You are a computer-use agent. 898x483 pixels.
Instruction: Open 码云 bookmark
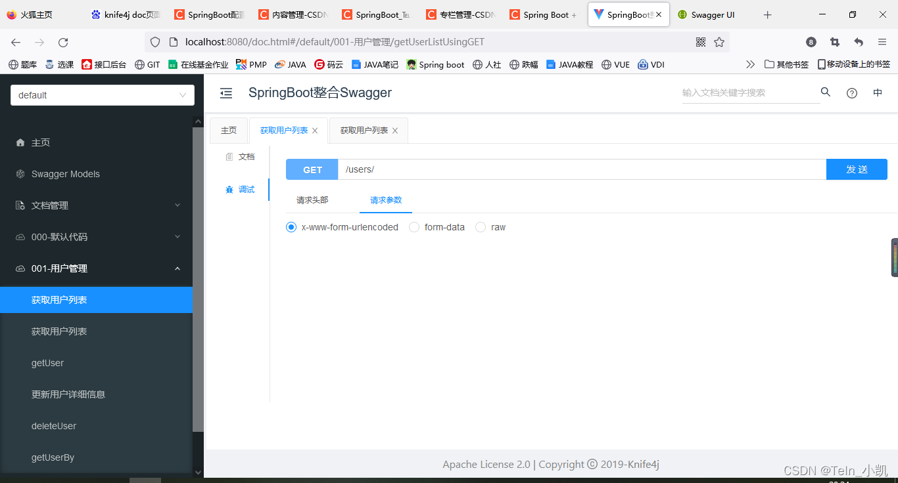[x=329, y=64]
